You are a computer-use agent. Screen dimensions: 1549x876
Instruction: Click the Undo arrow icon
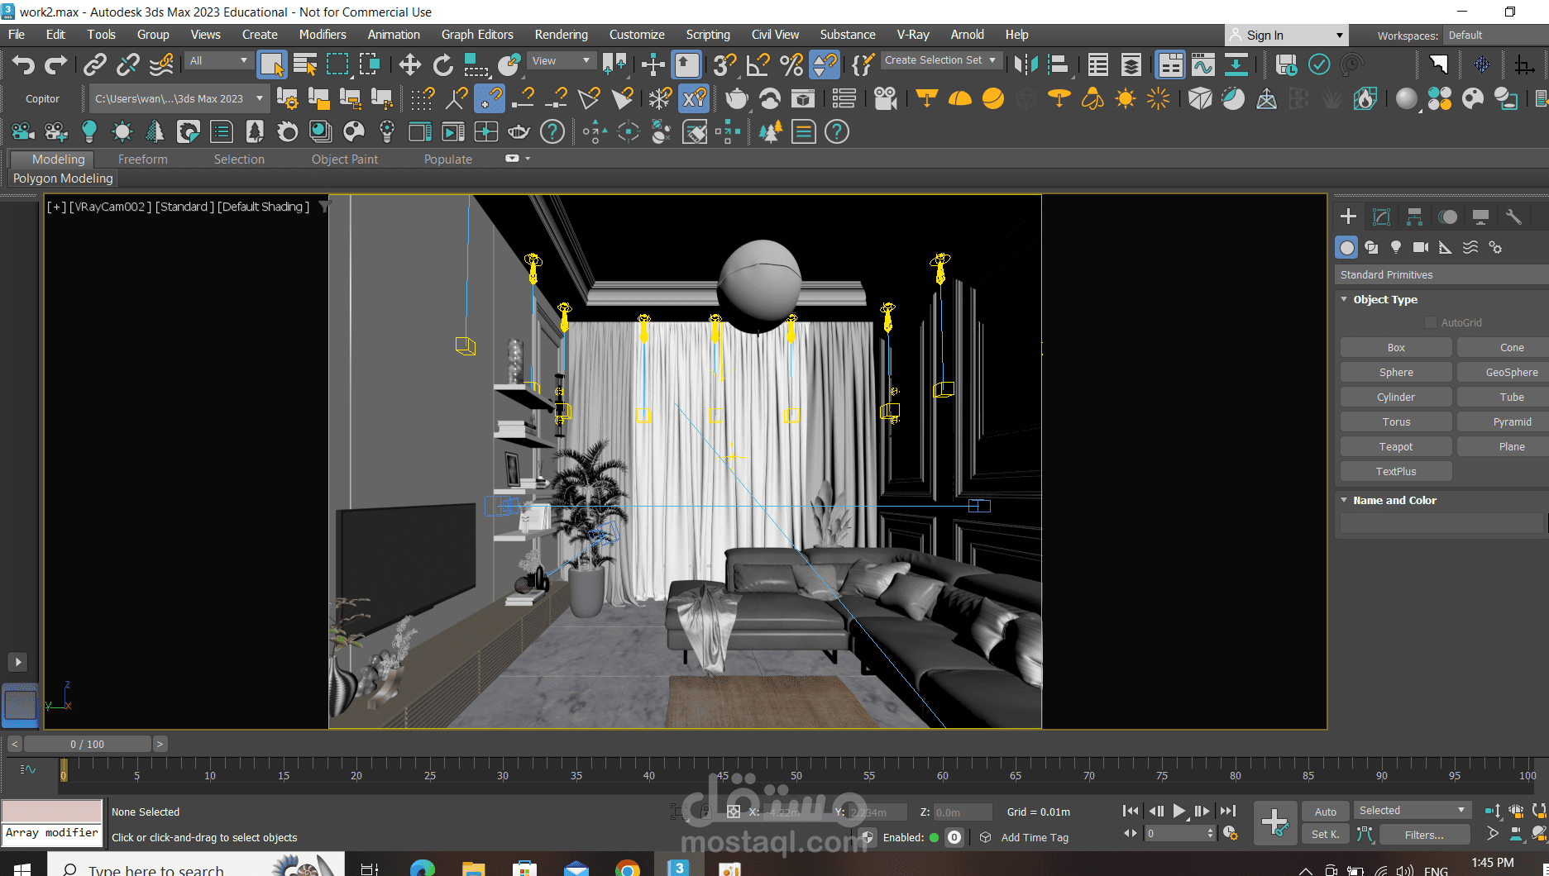coord(23,64)
